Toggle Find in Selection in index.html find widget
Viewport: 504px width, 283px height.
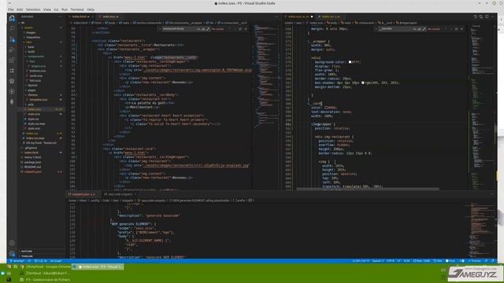coord(240,29)
